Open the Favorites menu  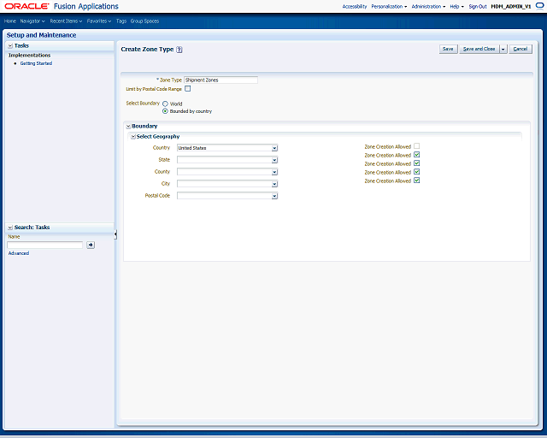click(x=99, y=21)
